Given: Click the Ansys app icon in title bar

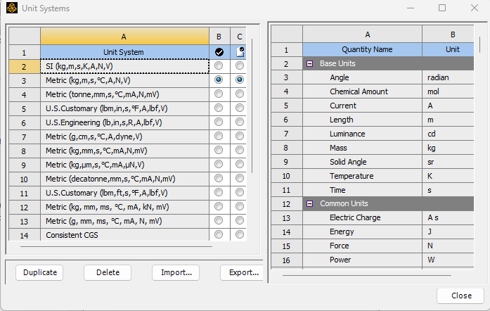Looking at the screenshot, I should (x=12, y=8).
